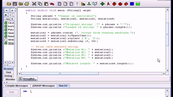Click the third page document icon

click(x=71, y=4)
